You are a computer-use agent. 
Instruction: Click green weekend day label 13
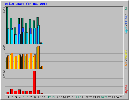53,97
